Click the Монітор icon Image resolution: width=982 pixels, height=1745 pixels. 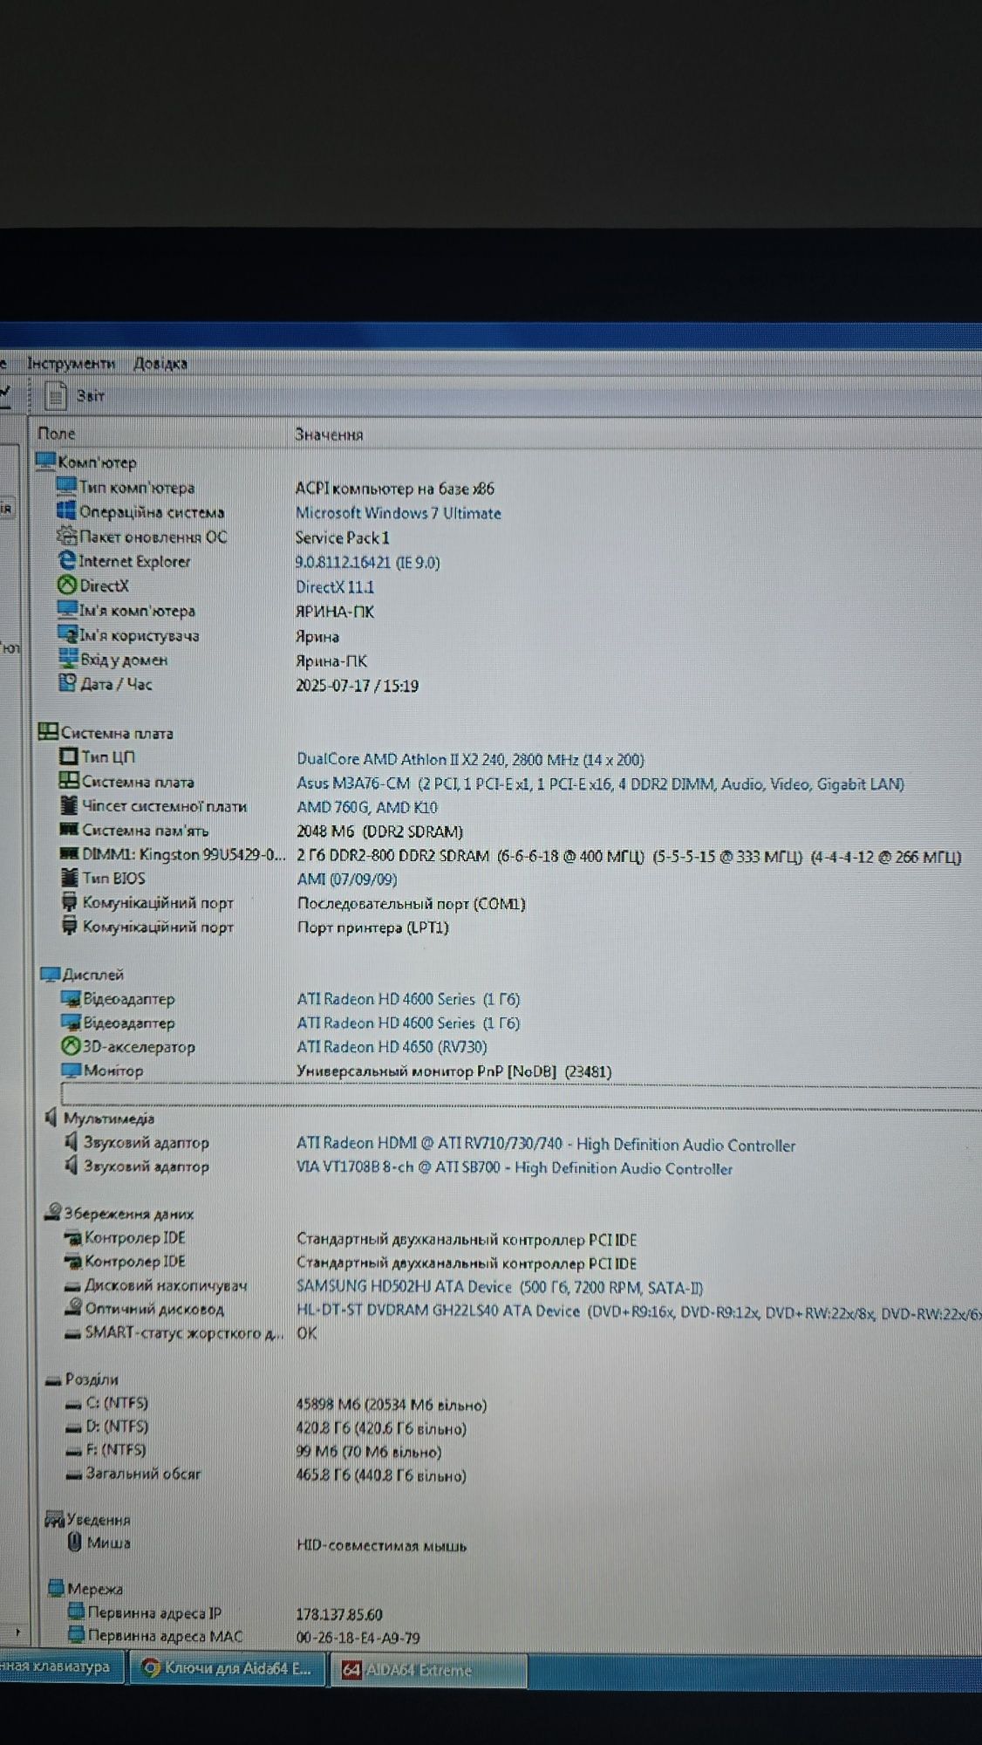pos(71,1070)
